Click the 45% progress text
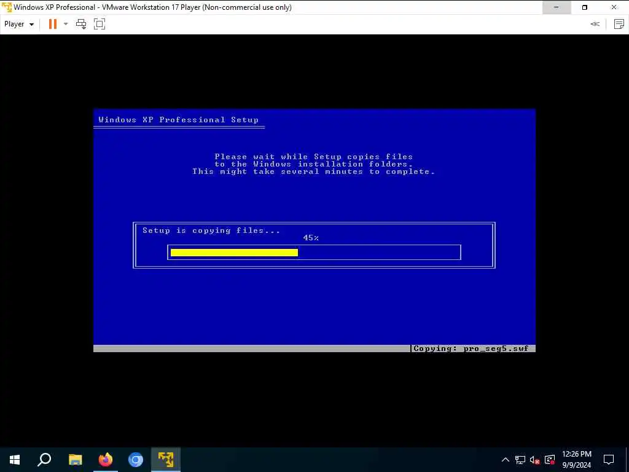 (311, 238)
